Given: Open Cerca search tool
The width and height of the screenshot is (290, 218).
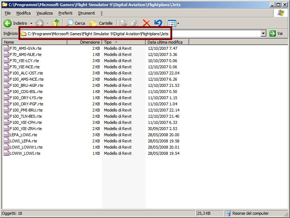Looking at the screenshot, I should point(76,23).
